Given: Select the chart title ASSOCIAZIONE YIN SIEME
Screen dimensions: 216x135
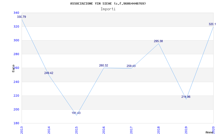Looking at the screenshot, I should [108, 4].
